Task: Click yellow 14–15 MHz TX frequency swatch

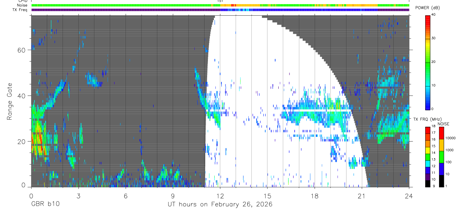Action: click(x=428, y=150)
